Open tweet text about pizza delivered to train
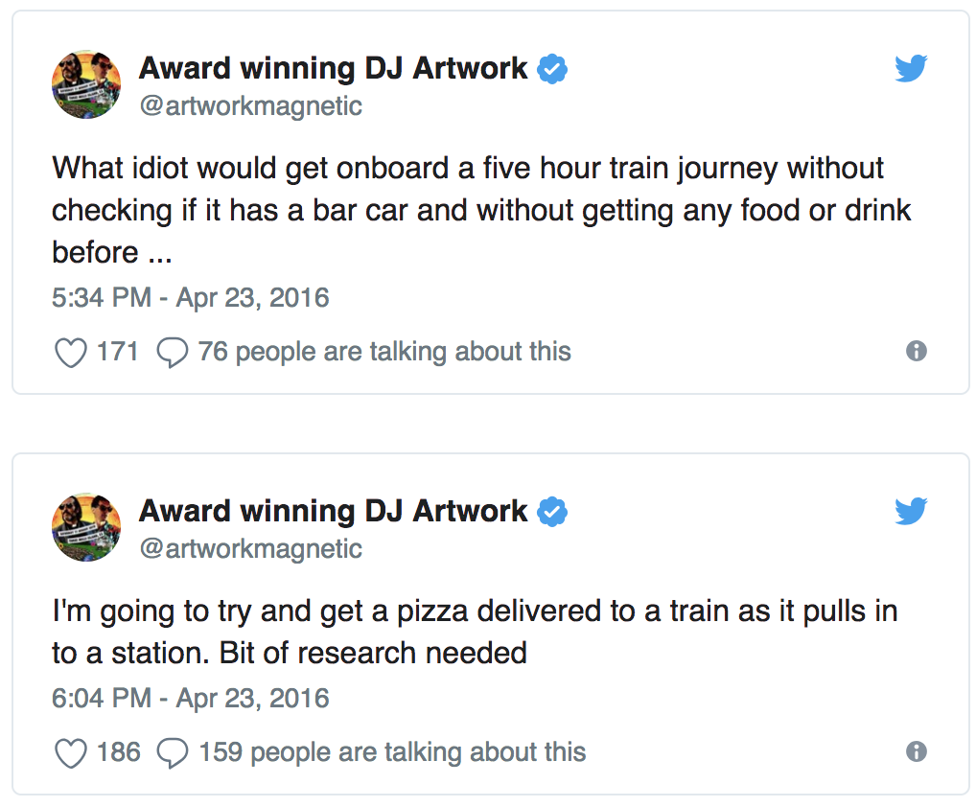This screenshot has height=807, width=976. [475, 633]
